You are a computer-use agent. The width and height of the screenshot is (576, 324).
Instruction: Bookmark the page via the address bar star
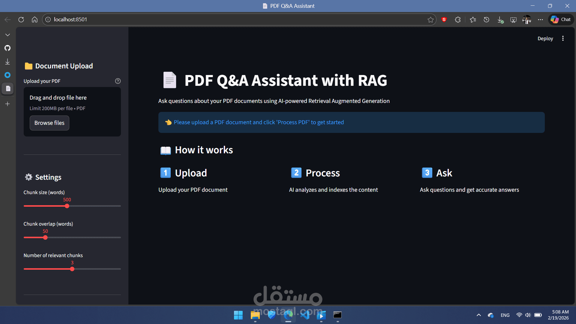(431, 19)
